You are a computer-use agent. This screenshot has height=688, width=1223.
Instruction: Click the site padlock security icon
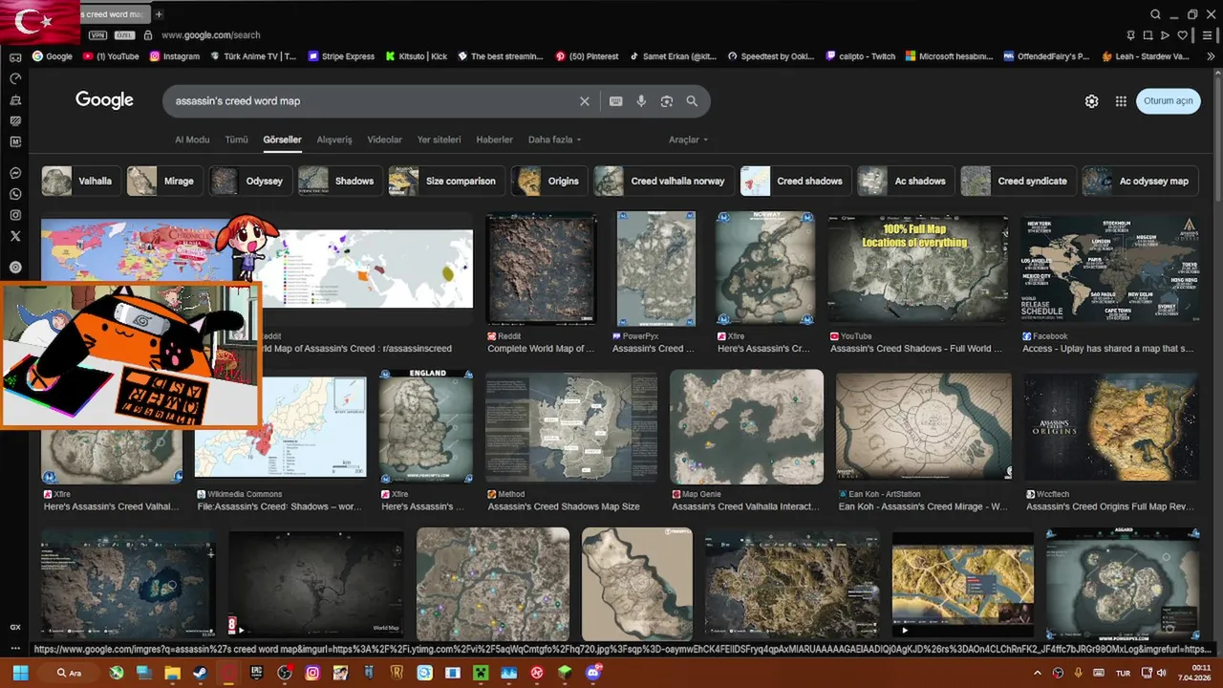(148, 35)
